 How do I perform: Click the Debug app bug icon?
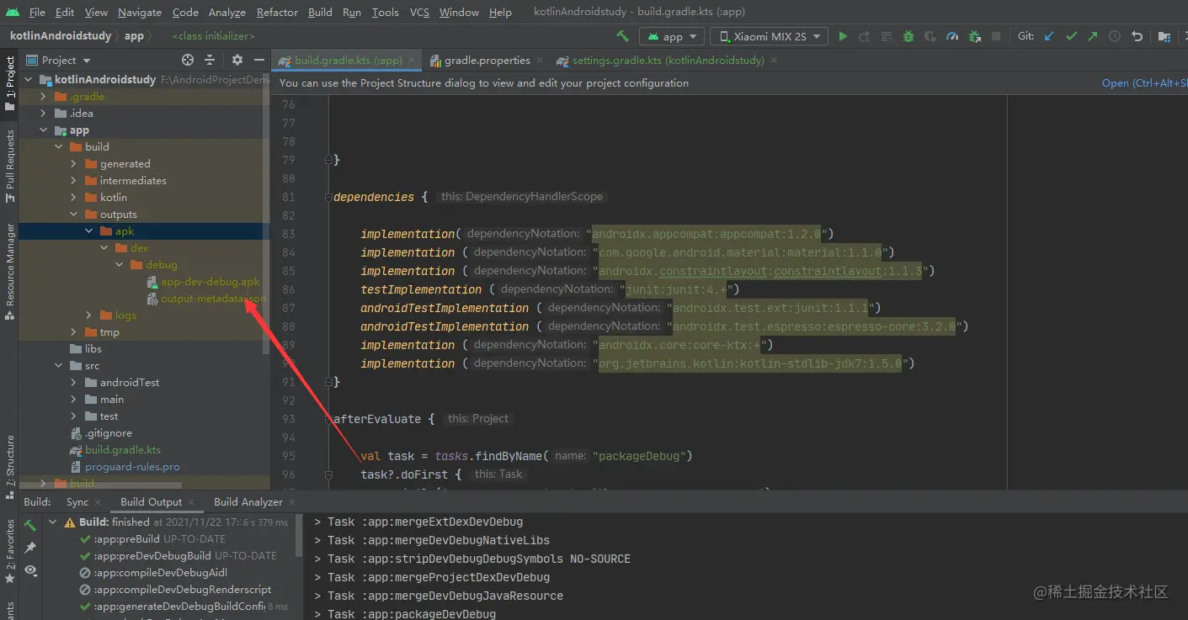(908, 36)
